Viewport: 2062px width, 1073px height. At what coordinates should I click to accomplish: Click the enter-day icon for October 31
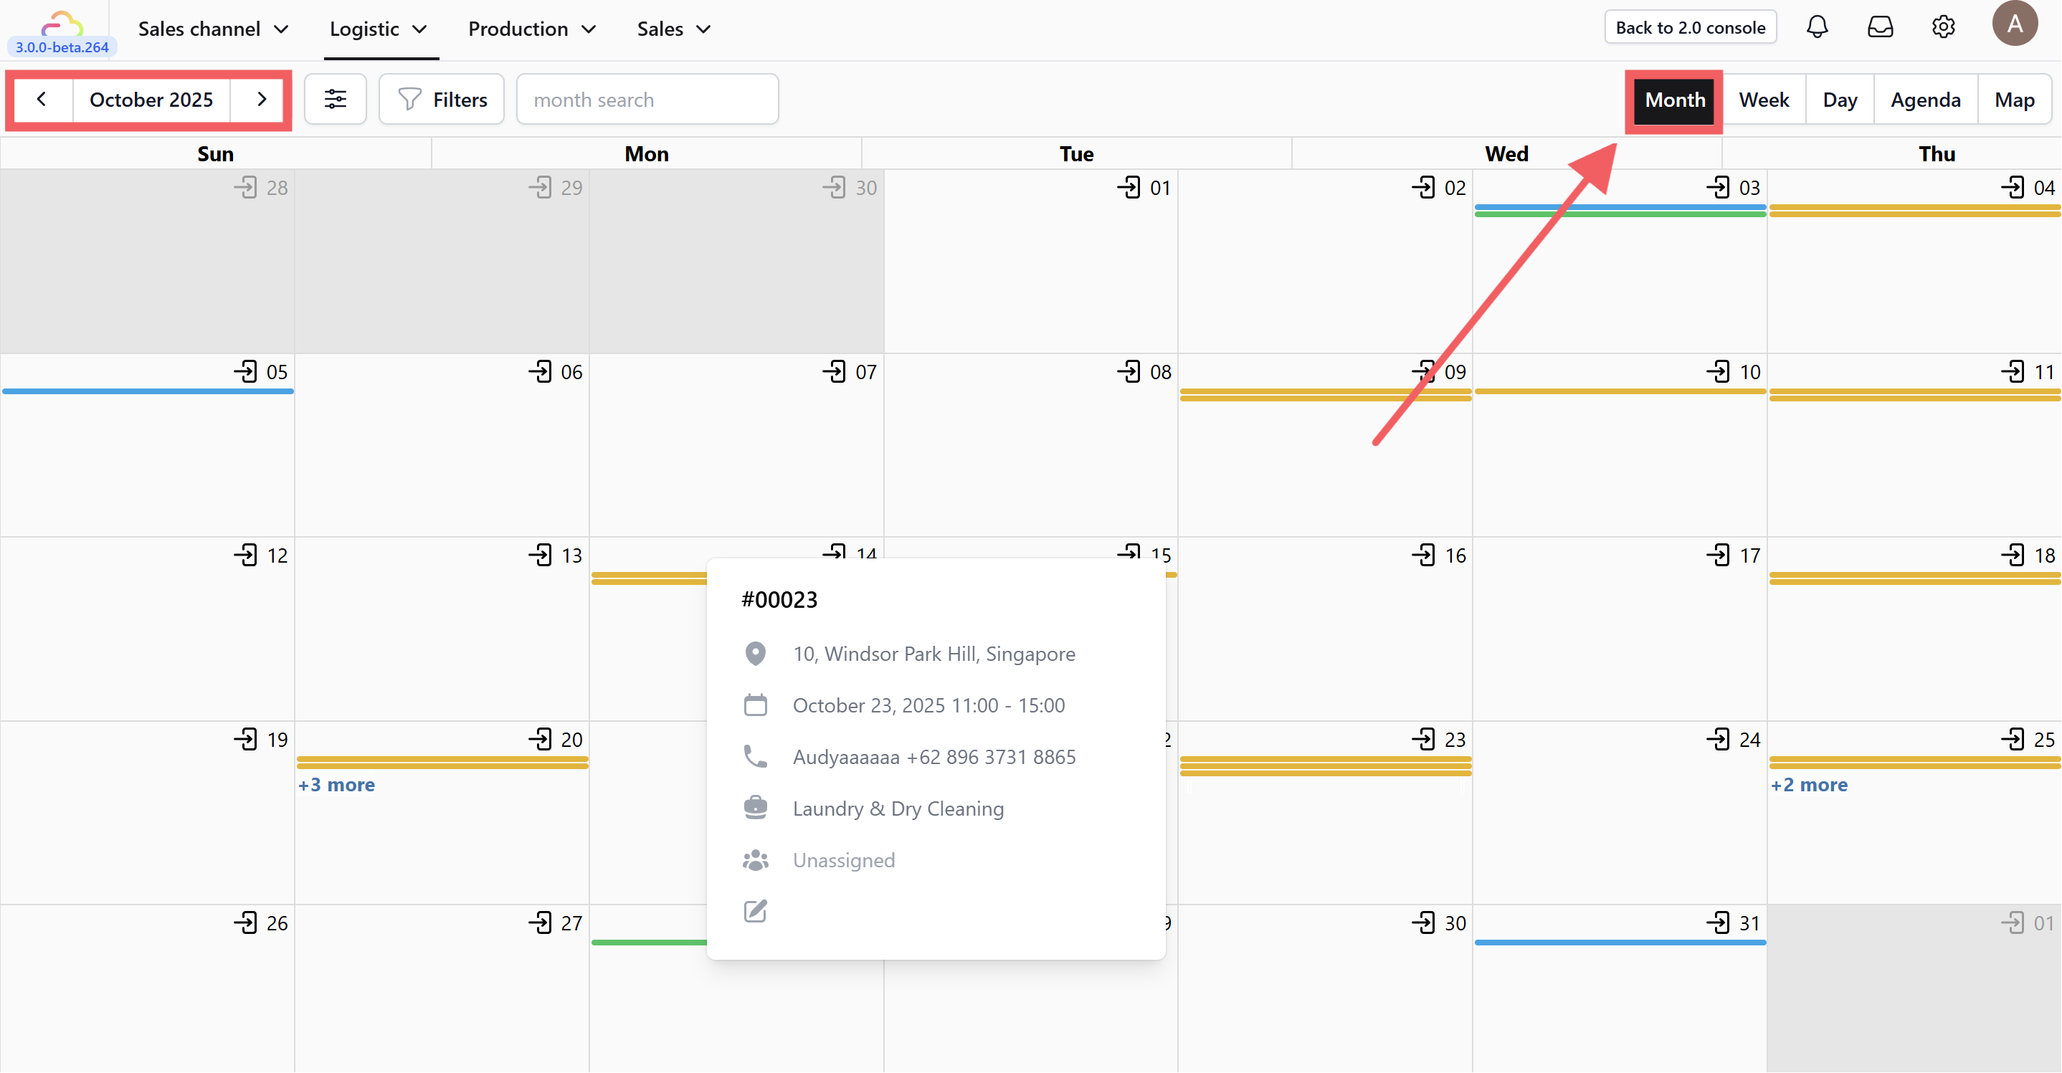point(1718,922)
